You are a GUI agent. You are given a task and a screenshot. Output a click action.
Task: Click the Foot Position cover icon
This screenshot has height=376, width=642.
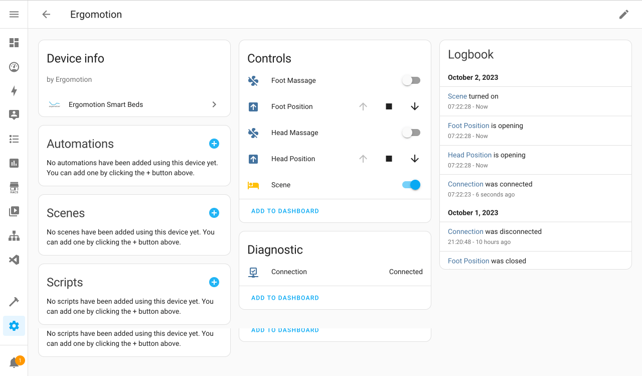(x=253, y=106)
